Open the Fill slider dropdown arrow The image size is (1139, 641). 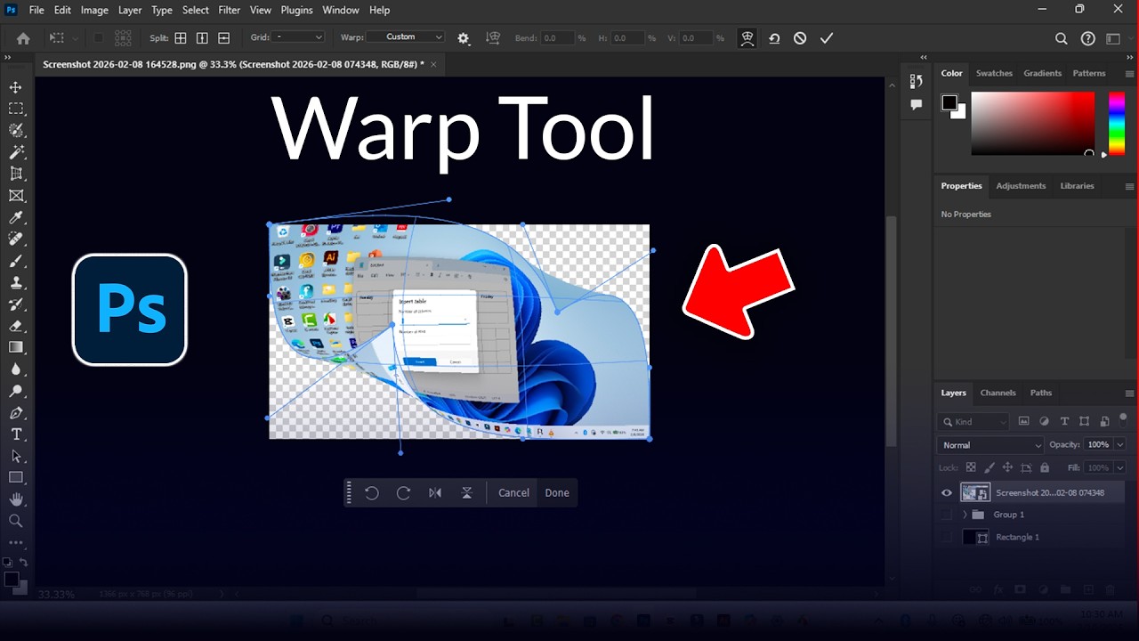(1119, 467)
